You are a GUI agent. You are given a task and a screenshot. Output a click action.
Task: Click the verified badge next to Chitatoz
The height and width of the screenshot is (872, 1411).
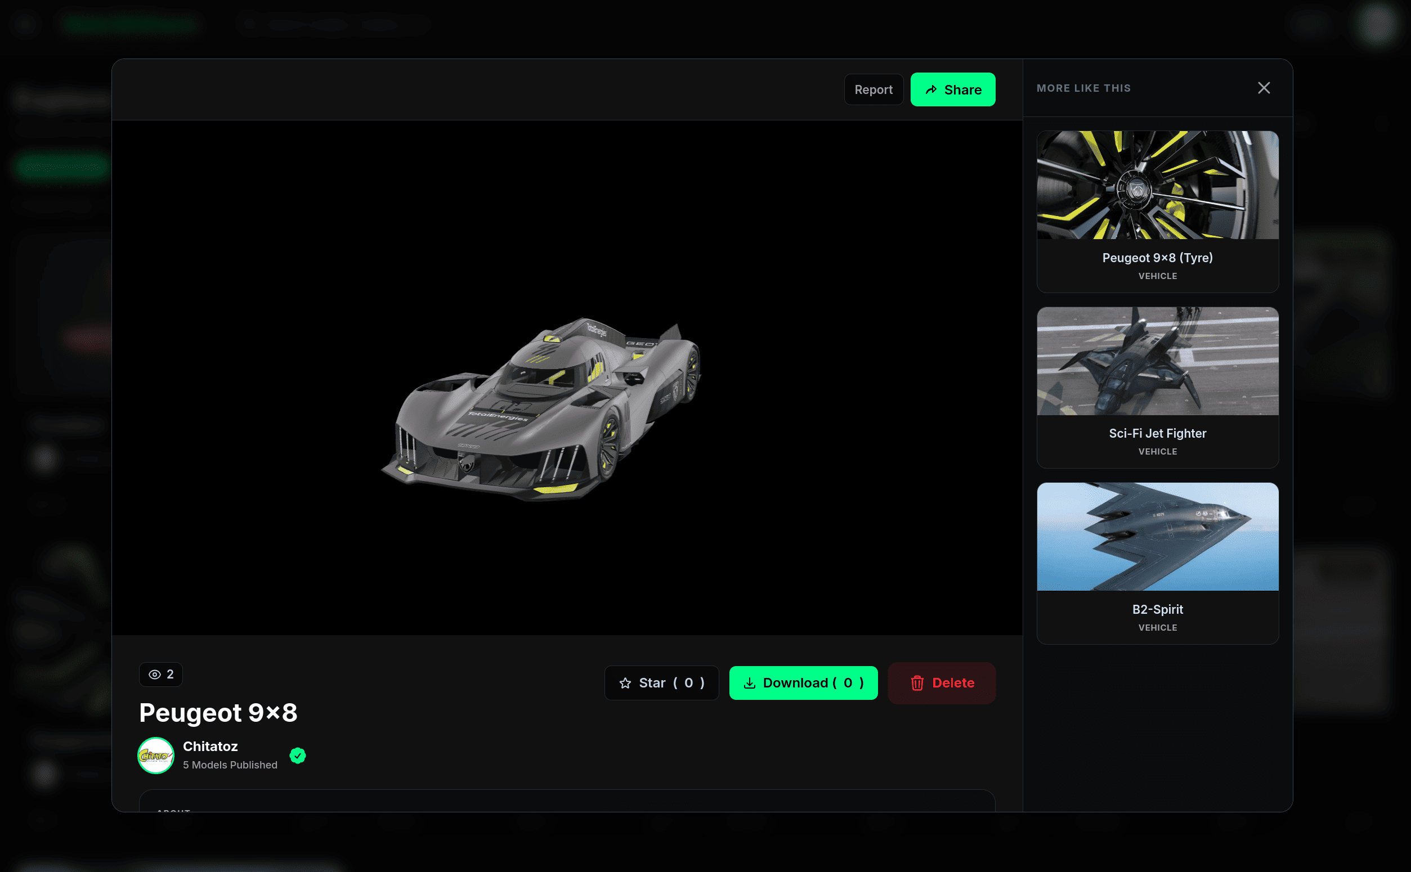click(298, 755)
